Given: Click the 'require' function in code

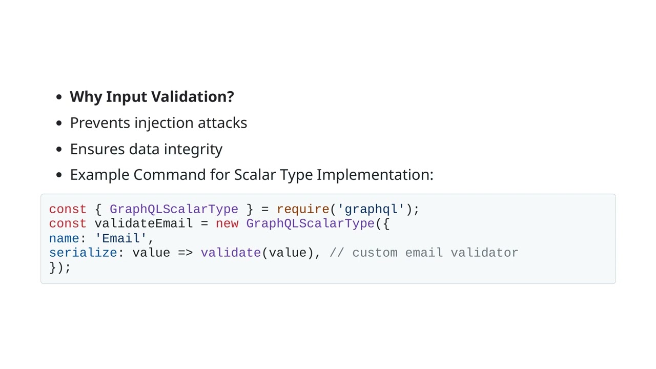Looking at the screenshot, I should [303, 209].
